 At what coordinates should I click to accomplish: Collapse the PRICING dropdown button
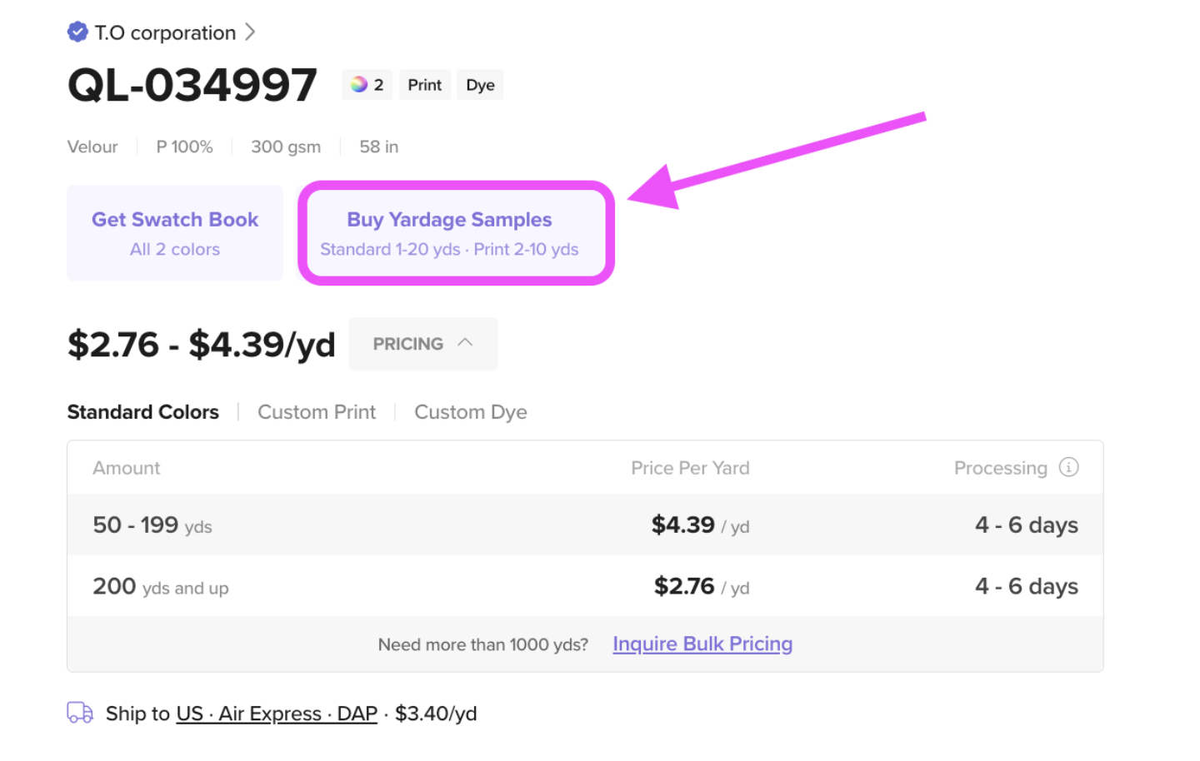click(422, 344)
